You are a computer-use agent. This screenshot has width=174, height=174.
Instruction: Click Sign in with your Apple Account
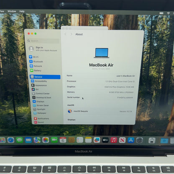click(x=43, y=49)
